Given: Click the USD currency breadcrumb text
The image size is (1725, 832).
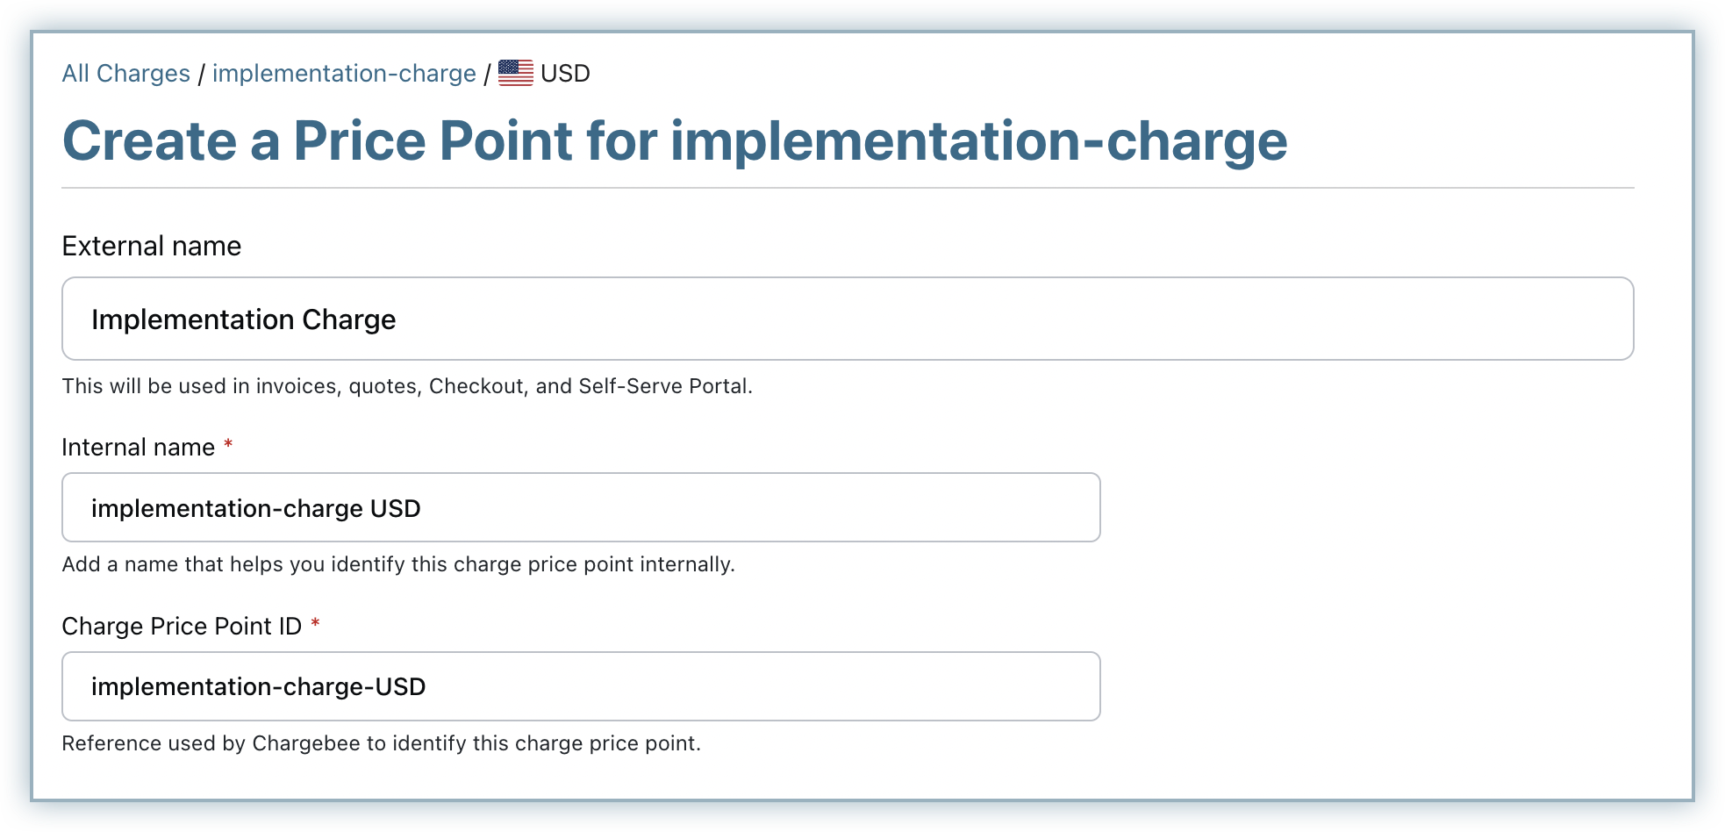Looking at the screenshot, I should click(x=565, y=74).
